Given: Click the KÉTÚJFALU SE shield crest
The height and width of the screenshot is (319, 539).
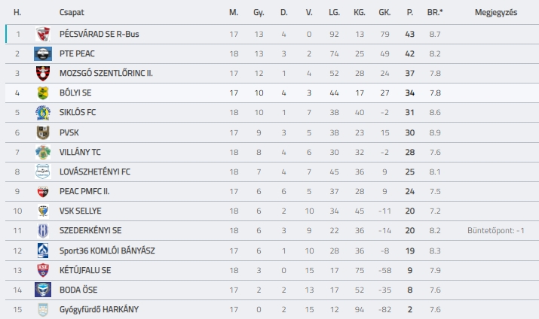Looking at the screenshot, I should point(43,270).
